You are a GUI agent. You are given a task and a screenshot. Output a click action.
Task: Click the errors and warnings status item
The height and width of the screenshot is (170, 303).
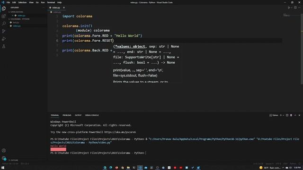(x=25, y=164)
